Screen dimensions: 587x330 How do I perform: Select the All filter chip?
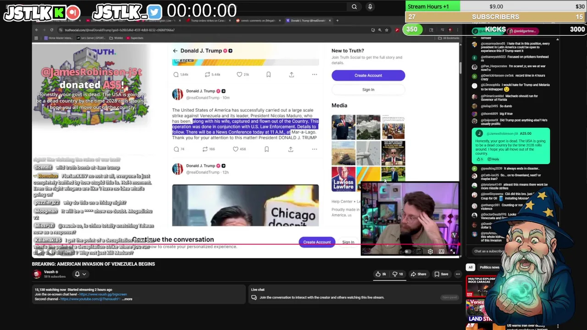[x=470, y=267]
